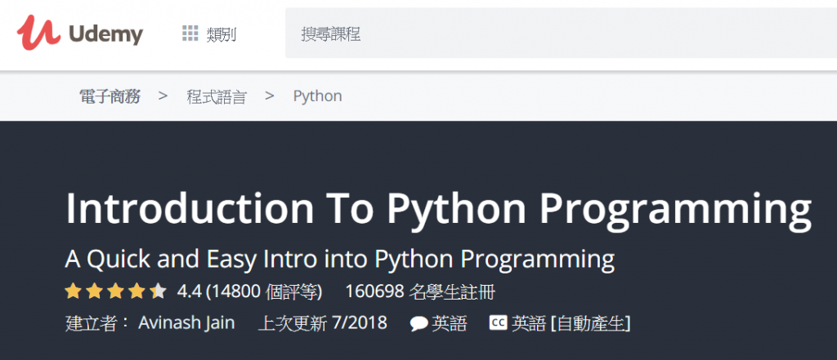Click the 英語 [自動產生] captions text
This screenshot has width=837, height=360.
coord(571,323)
